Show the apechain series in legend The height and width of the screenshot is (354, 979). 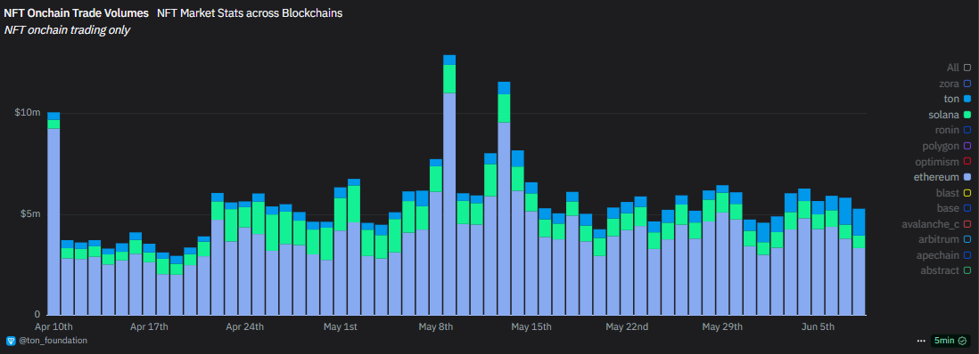[x=967, y=255]
